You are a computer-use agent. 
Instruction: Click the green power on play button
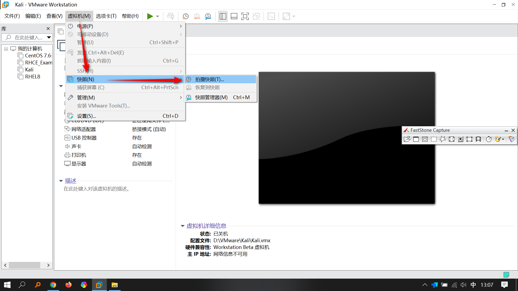point(150,16)
